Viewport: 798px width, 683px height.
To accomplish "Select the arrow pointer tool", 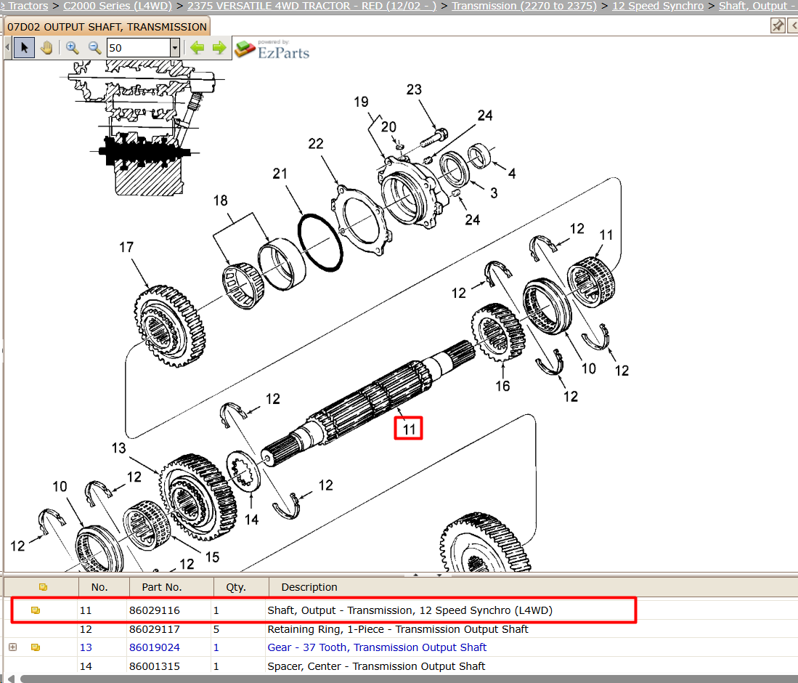I will coord(24,48).
